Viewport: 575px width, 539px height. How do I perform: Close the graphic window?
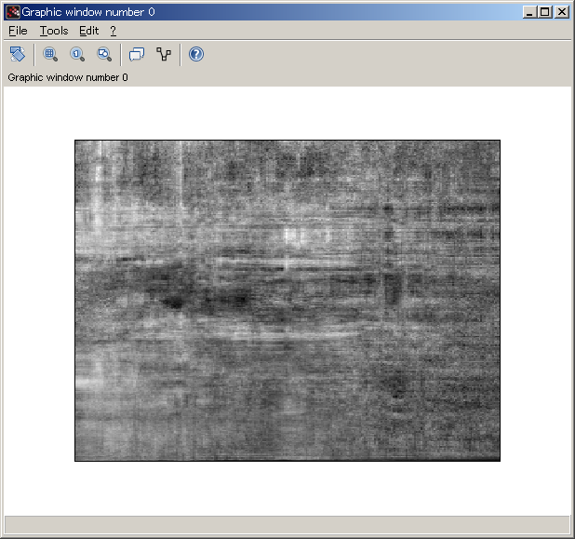point(562,12)
